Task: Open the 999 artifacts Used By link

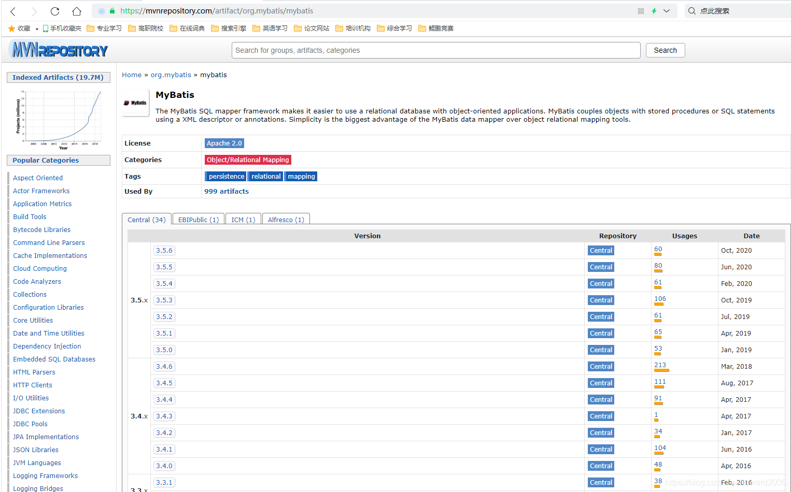Action: coord(227,192)
